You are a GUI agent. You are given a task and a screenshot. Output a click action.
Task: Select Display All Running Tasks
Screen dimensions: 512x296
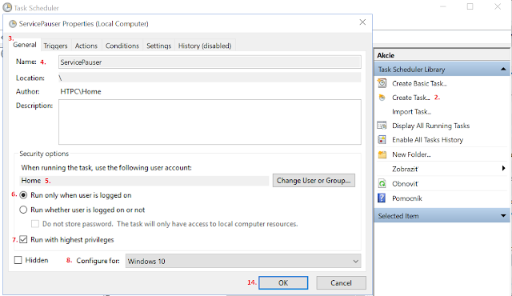pos(430,126)
